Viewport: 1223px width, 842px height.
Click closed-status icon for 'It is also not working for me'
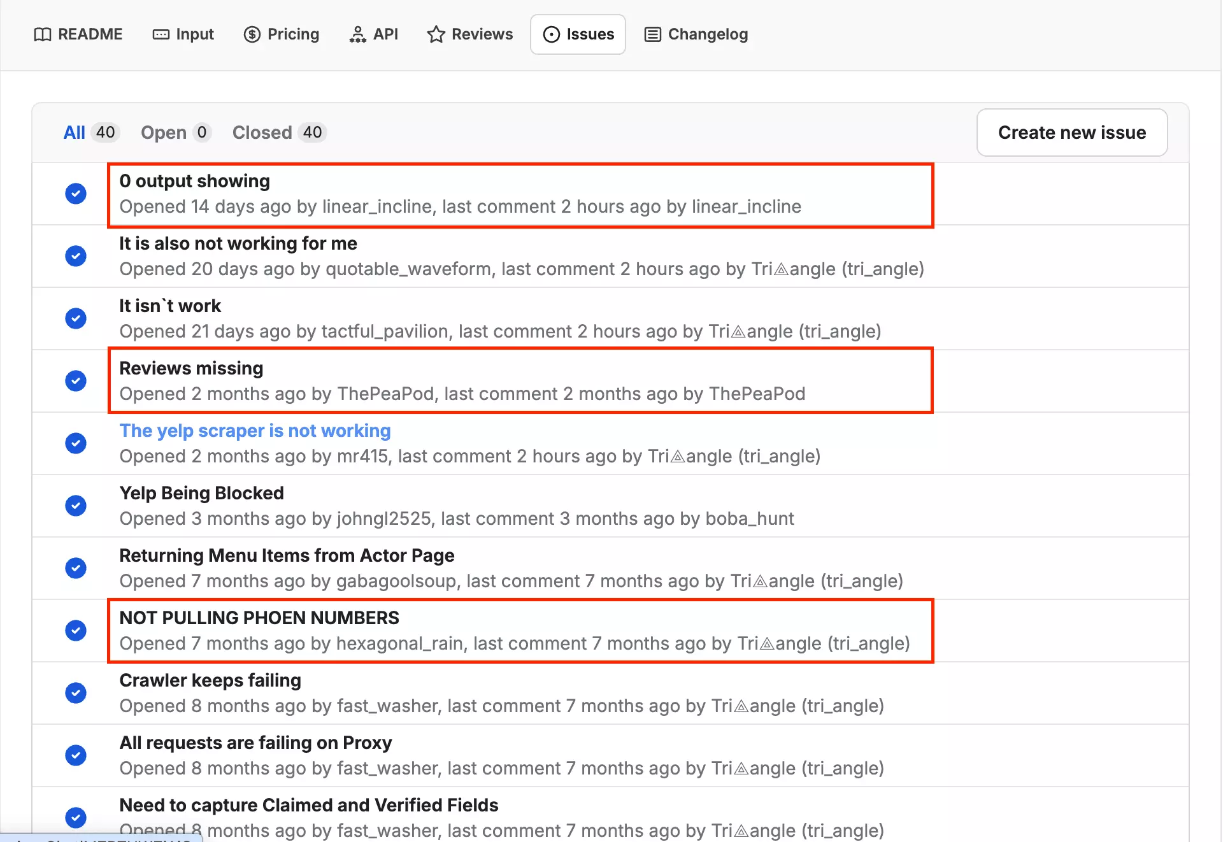76,256
